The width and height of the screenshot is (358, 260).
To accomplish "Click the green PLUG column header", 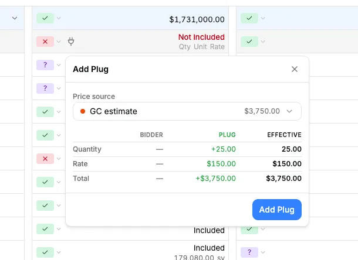I will click(227, 135).
